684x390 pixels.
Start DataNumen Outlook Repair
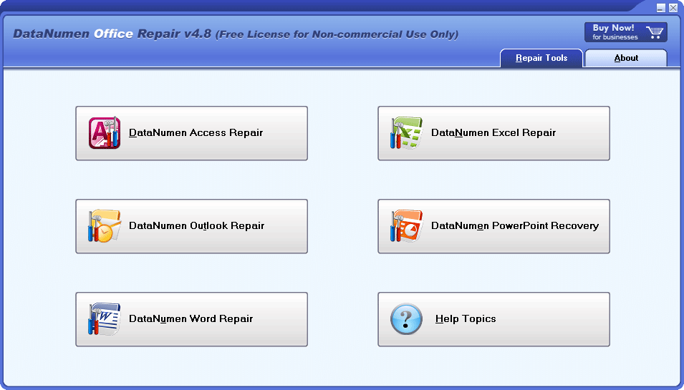pyautogui.click(x=196, y=226)
